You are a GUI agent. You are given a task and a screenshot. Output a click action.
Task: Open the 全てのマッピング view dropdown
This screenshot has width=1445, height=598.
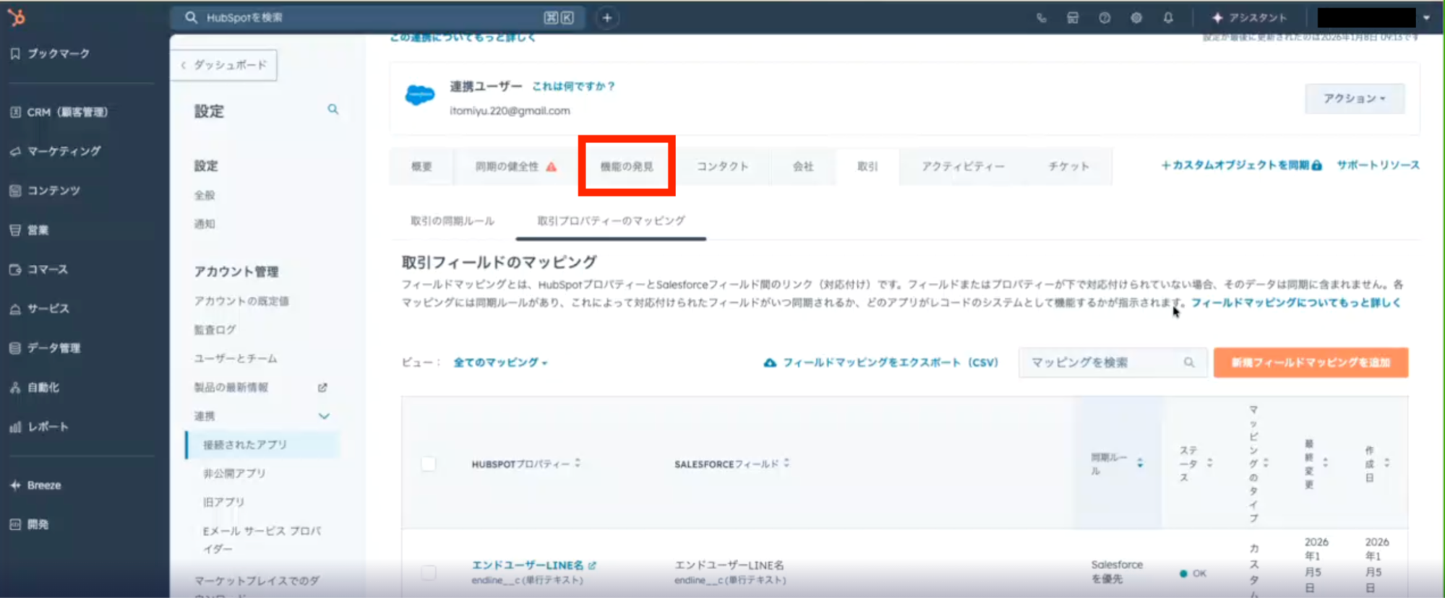[499, 363]
